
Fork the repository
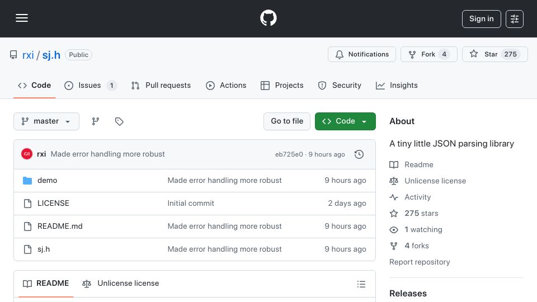429,54
